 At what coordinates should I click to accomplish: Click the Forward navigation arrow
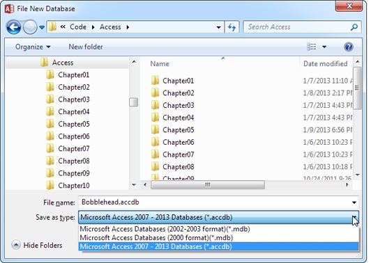click(x=30, y=27)
